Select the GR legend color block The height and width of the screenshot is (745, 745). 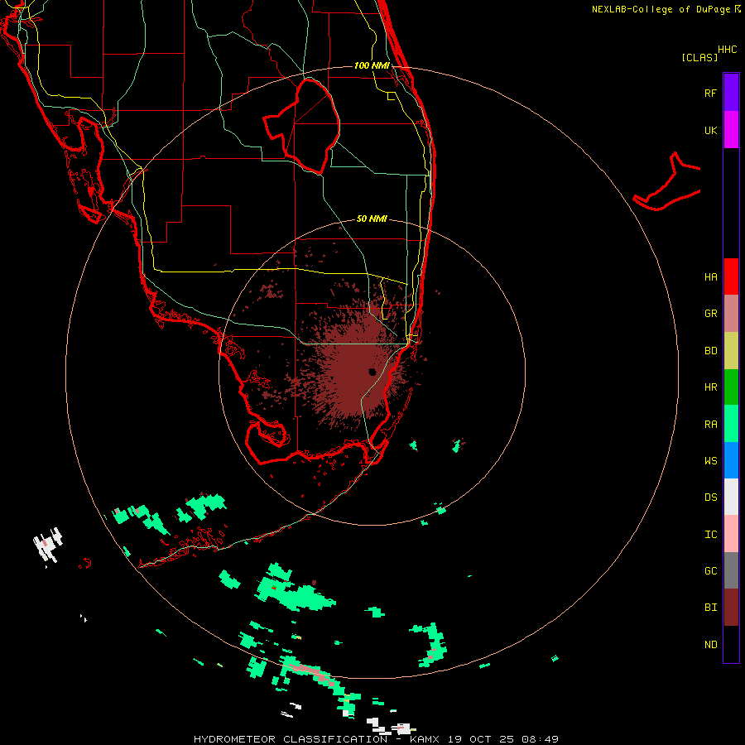(731, 314)
